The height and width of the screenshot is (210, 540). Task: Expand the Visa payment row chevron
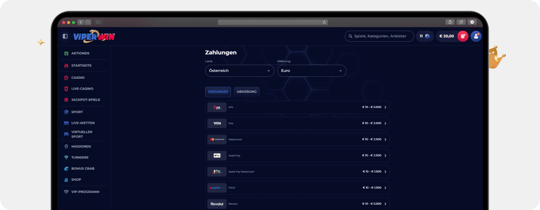pyautogui.click(x=385, y=123)
